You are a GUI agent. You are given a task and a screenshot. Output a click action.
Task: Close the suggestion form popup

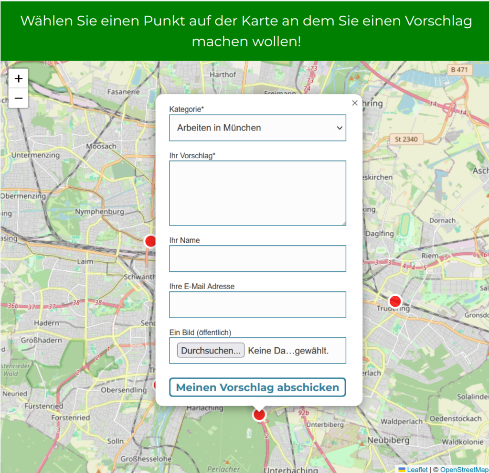[x=354, y=103]
